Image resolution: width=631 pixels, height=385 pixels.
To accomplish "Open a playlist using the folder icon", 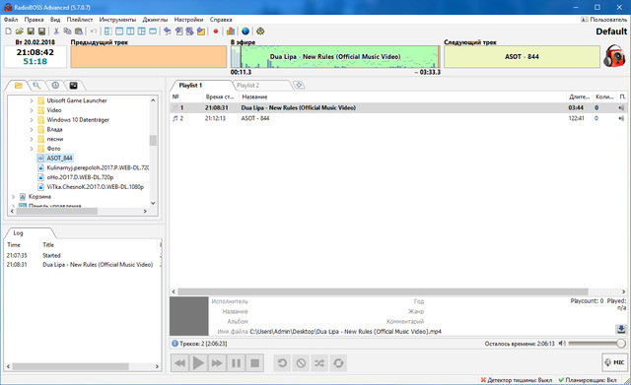I will [x=20, y=31].
